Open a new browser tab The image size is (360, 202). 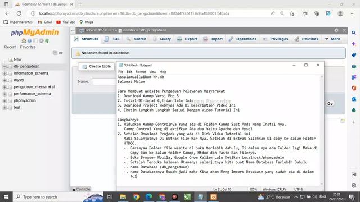80,4
